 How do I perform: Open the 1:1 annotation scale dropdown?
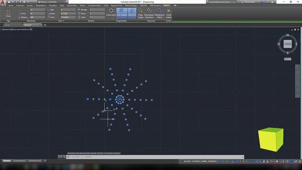(x=272, y=161)
